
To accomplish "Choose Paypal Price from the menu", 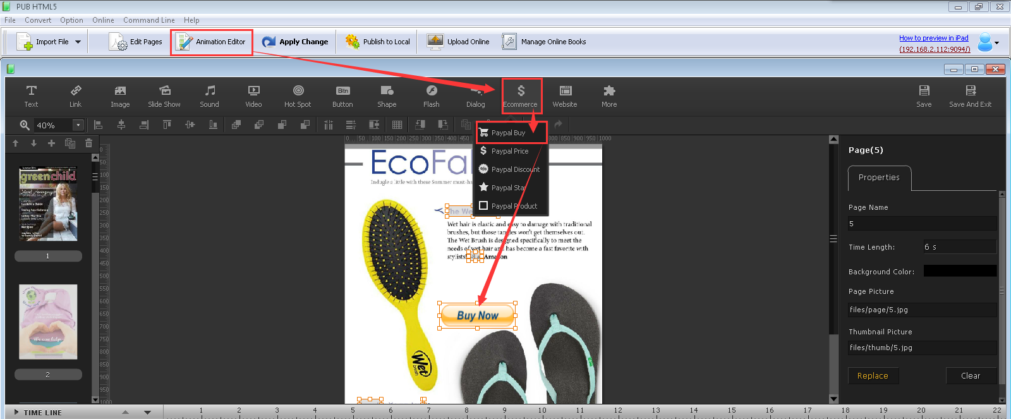I will pyautogui.click(x=511, y=151).
